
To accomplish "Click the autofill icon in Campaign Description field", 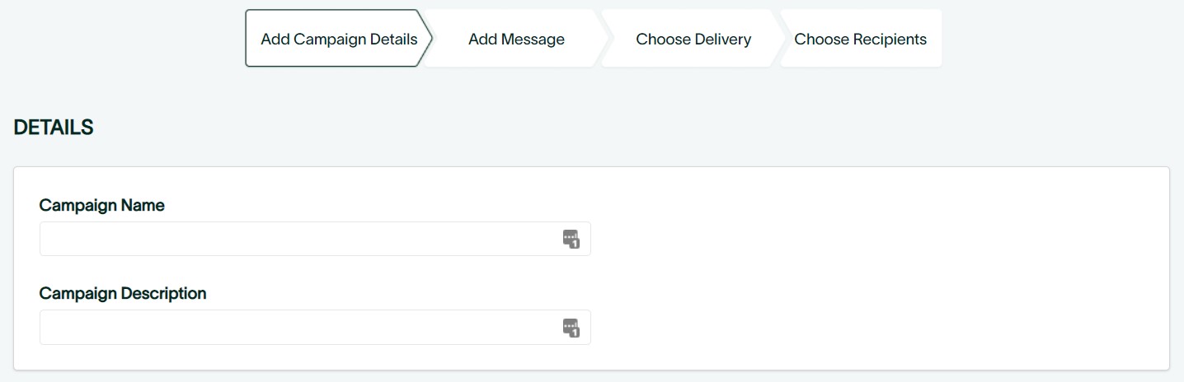I will pos(571,327).
